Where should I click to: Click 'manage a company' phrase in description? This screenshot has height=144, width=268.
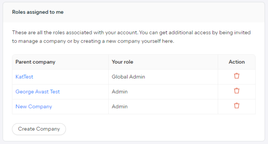(42, 41)
